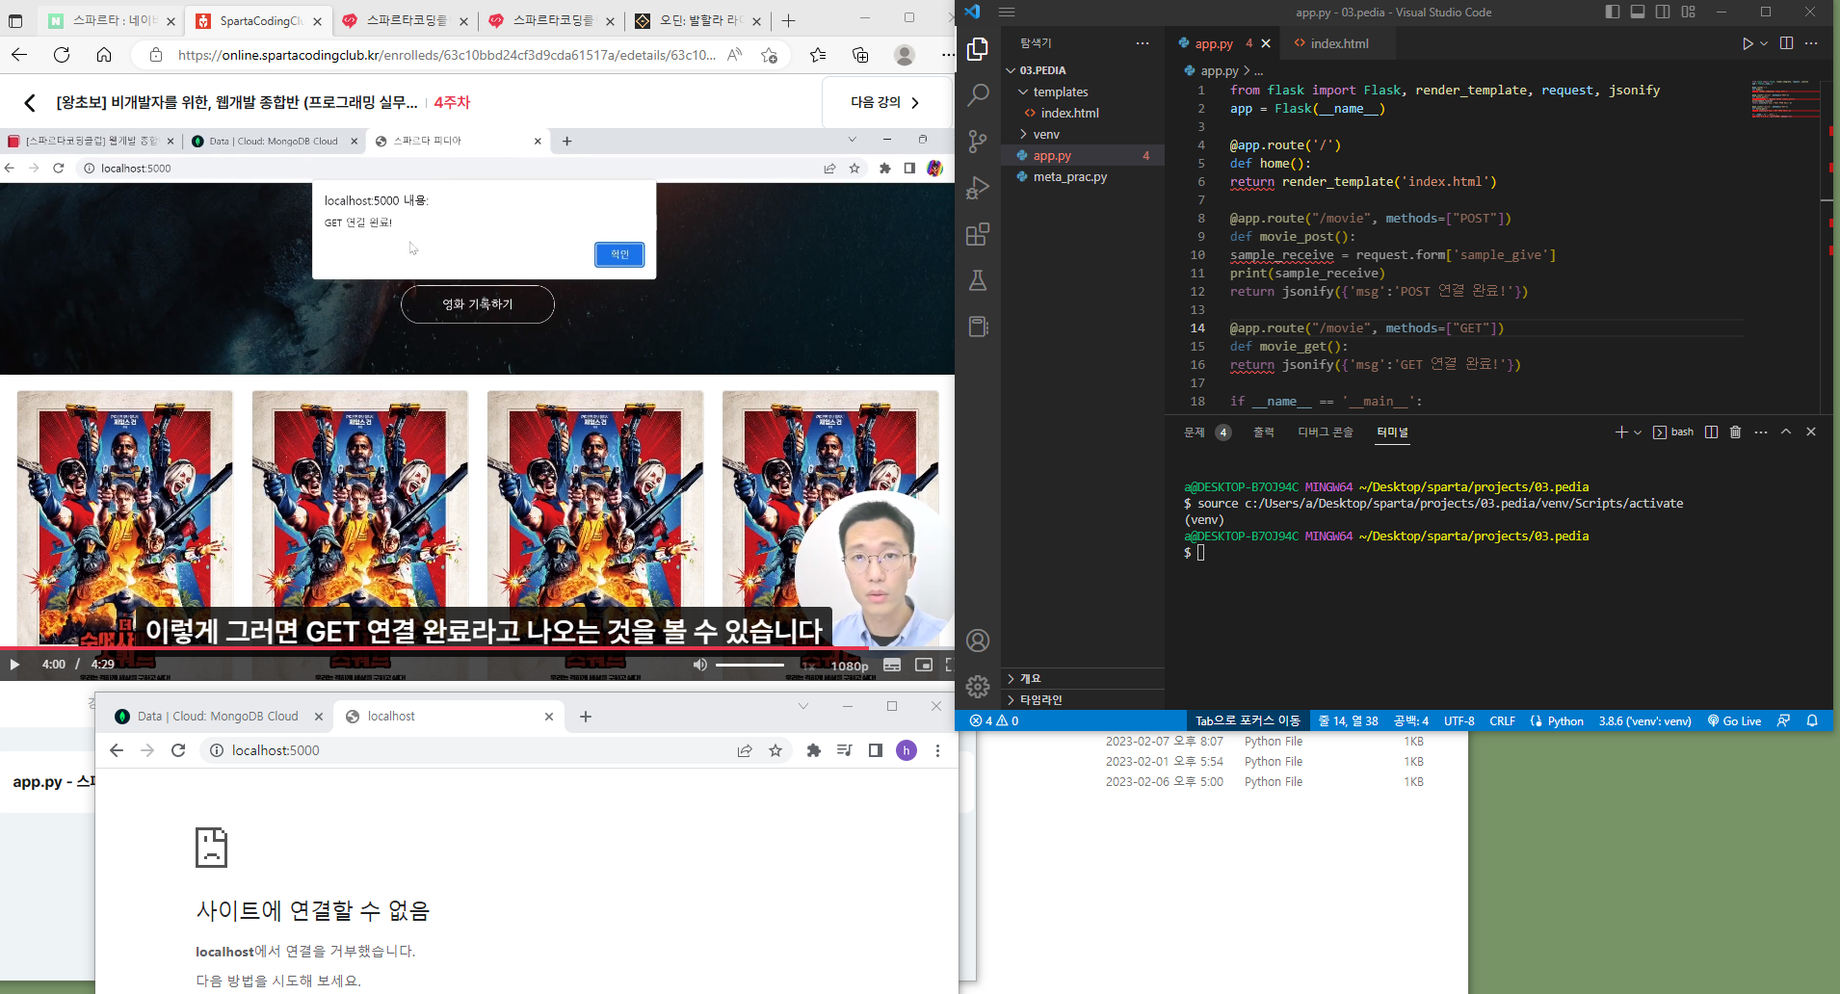Click the 1080p video quality setting
This screenshot has height=994, width=1840.
850,666
